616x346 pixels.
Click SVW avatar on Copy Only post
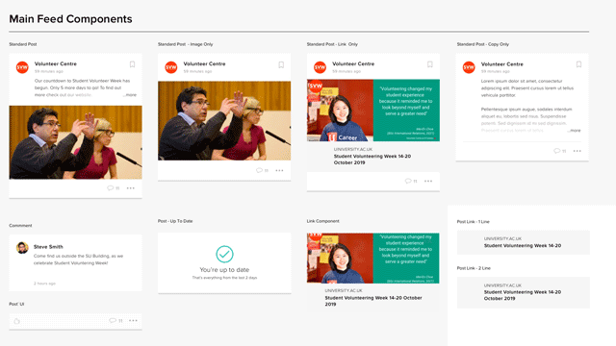[x=469, y=67]
